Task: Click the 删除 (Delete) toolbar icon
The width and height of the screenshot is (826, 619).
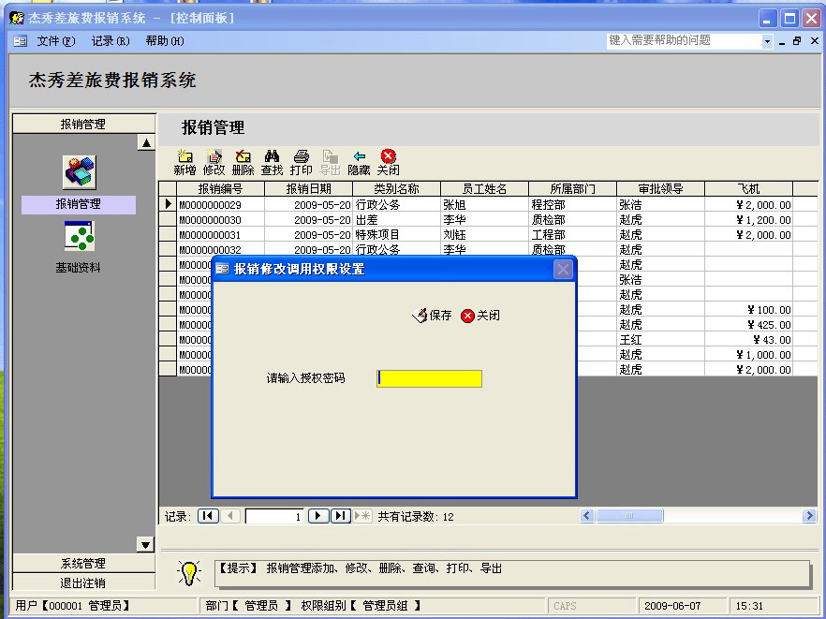Action: coord(243,162)
